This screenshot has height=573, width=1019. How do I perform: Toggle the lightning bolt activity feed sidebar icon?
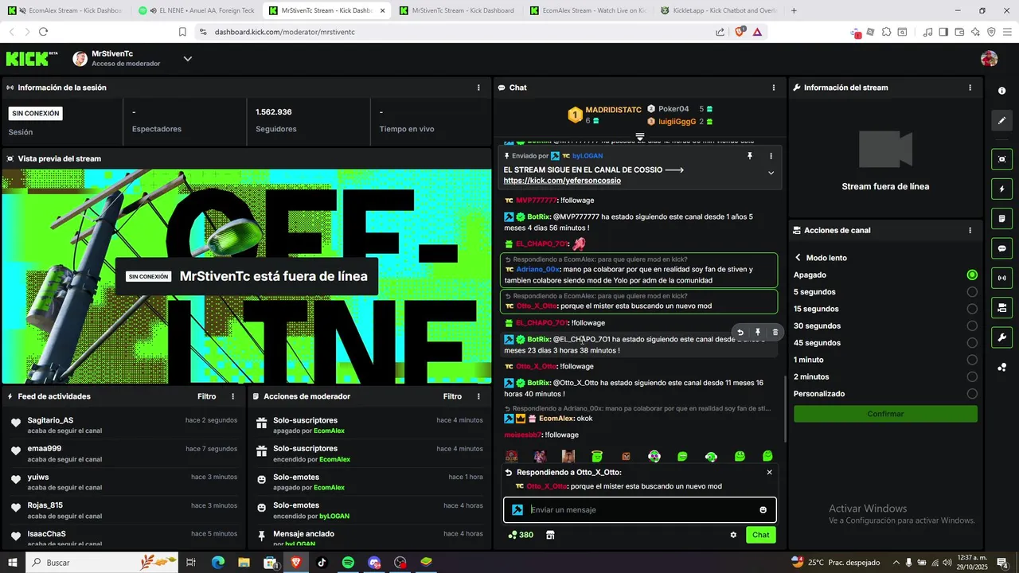(x=1001, y=189)
